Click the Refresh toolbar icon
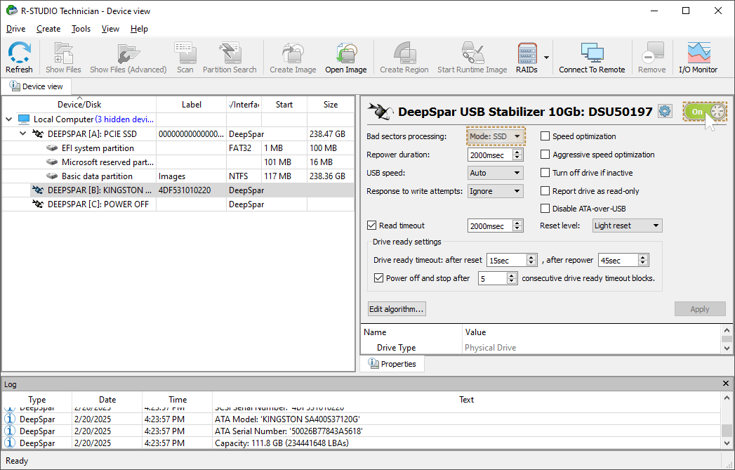 click(x=19, y=53)
